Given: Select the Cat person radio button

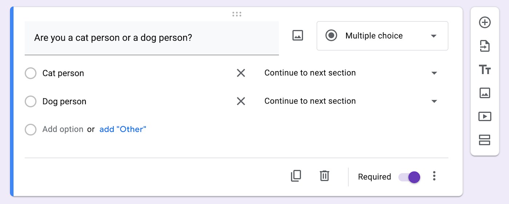Looking at the screenshot, I should click(31, 73).
